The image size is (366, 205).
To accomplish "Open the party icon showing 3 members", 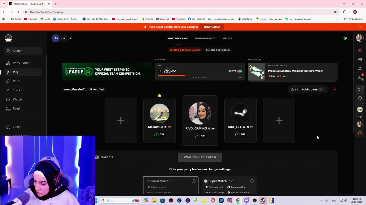I will (x=360, y=89).
